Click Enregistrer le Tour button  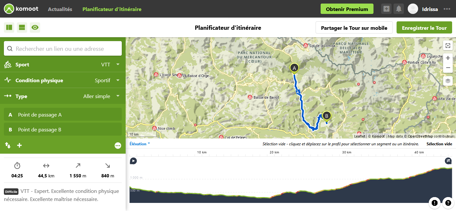[x=424, y=28]
